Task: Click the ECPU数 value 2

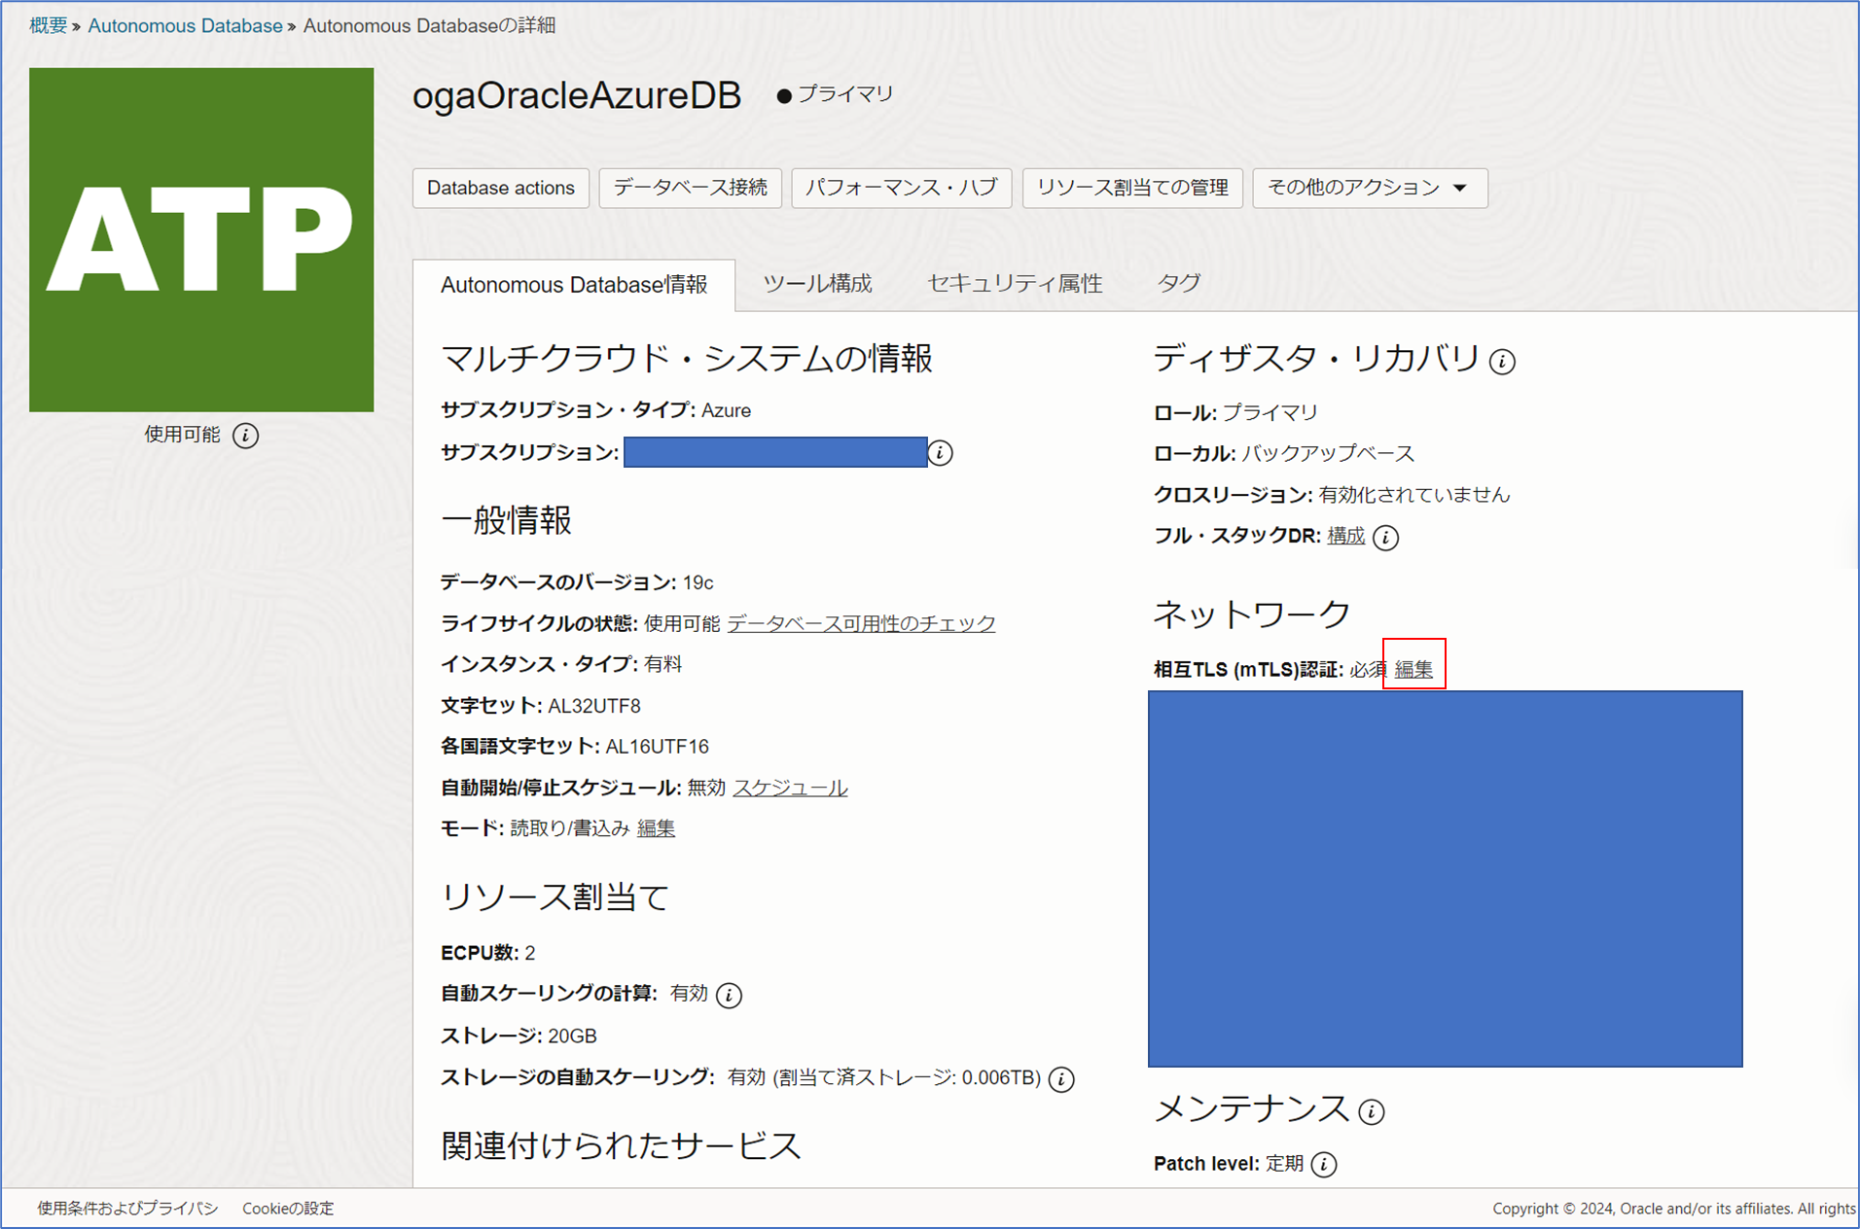Action: (x=530, y=953)
